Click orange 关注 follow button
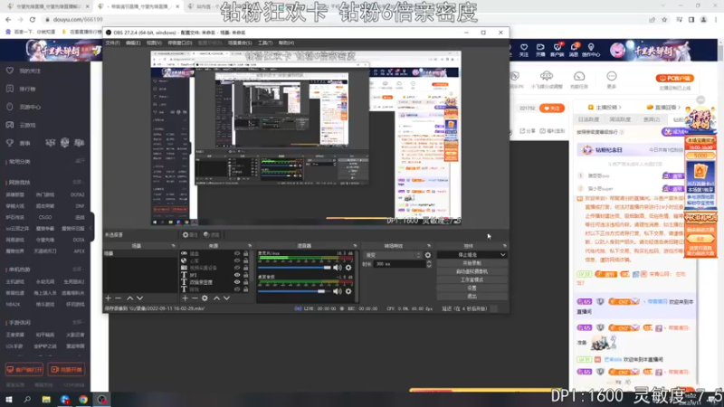Screen dimensions: 724x407 [552, 108]
